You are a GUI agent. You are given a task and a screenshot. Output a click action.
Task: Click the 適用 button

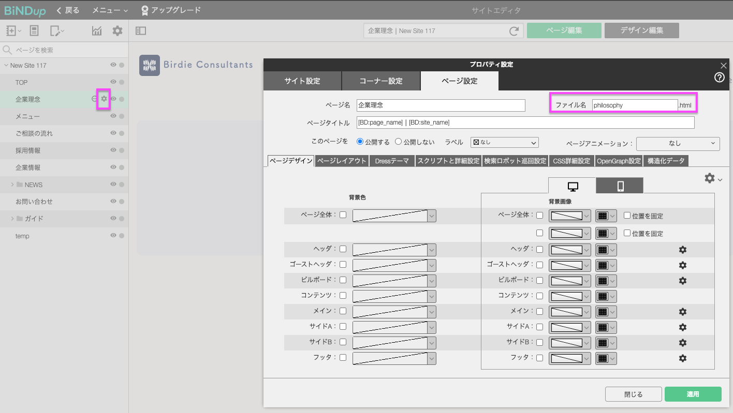(x=693, y=394)
